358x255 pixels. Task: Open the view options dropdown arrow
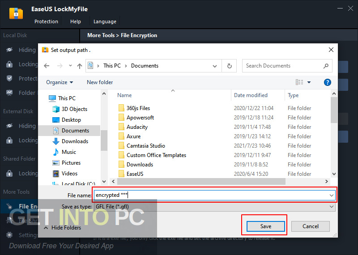(x=309, y=82)
